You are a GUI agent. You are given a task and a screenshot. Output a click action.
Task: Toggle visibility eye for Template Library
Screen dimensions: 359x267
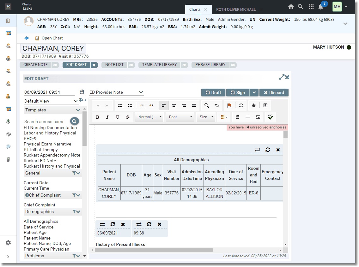tap(184, 65)
